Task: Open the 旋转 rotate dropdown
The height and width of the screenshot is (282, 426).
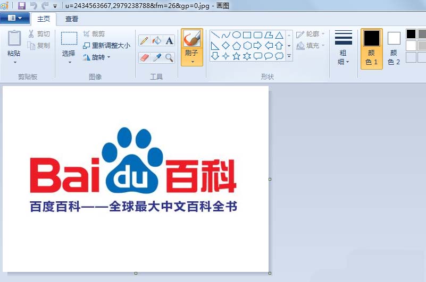Action: [97, 57]
